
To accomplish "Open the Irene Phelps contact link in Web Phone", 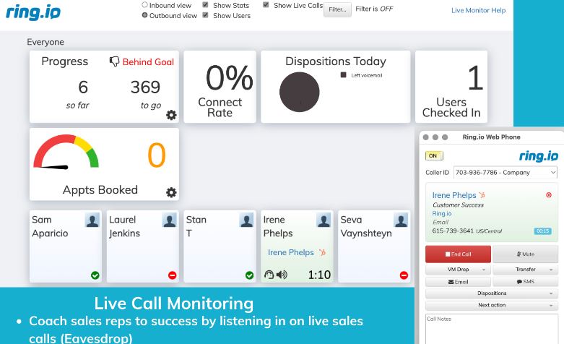I will point(454,195).
